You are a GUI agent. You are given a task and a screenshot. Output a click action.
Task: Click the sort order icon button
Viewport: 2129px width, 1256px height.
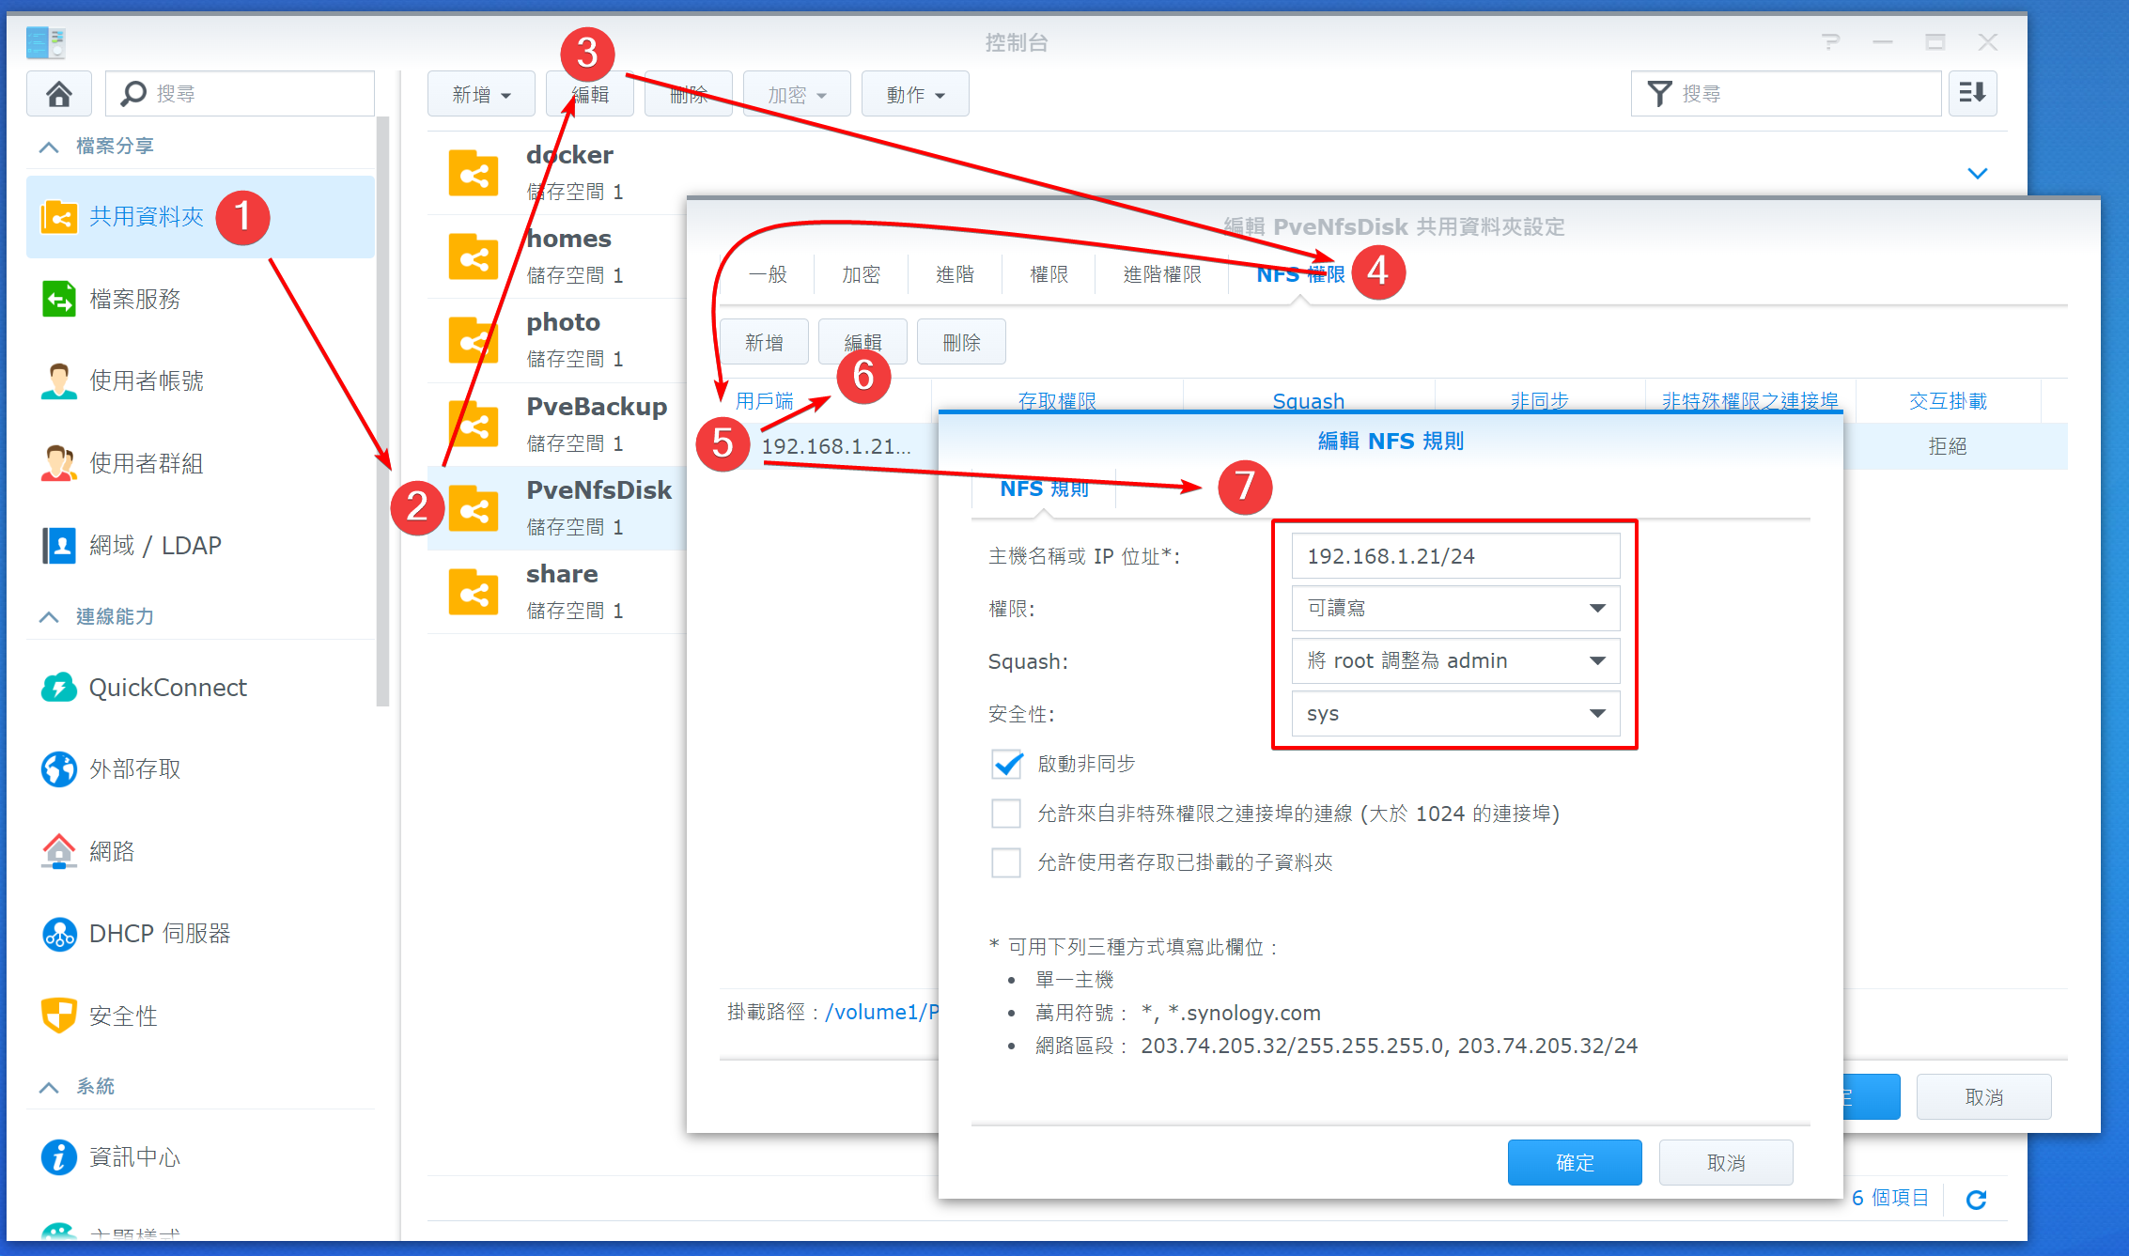1972,94
